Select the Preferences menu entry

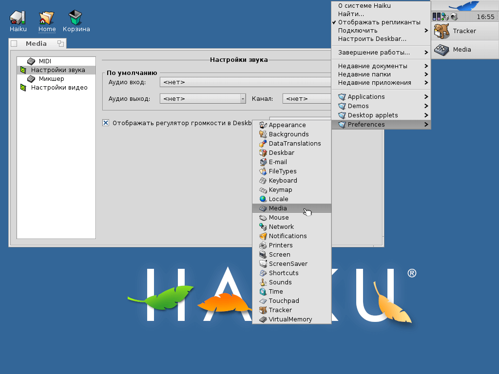click(x=381, y=124)
